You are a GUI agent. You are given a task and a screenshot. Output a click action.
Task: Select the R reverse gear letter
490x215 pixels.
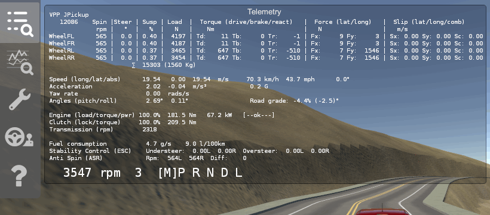point(196,173)
